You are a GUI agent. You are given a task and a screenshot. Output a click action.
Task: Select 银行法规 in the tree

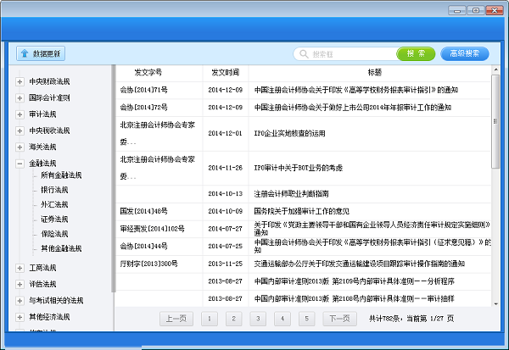pos(54,190)
